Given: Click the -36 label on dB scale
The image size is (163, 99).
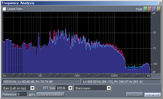Looking at the screenshot, I should coord(154,33).
